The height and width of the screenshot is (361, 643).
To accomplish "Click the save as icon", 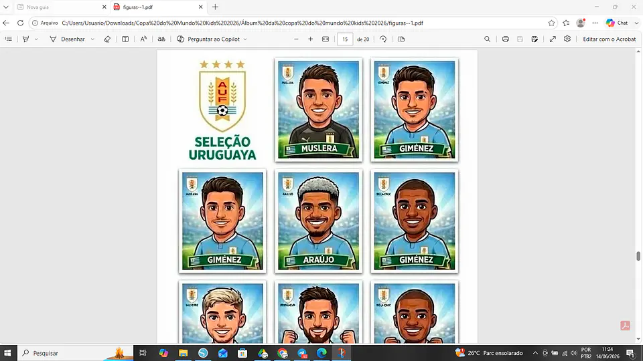I will 534,39.
